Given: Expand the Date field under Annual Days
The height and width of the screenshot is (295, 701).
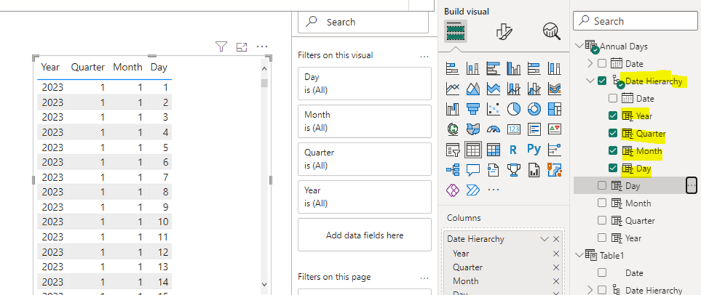Looking at the screenshot, I should coord(591,63).
